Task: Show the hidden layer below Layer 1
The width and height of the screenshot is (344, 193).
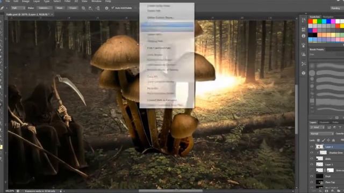Action: 312,170
